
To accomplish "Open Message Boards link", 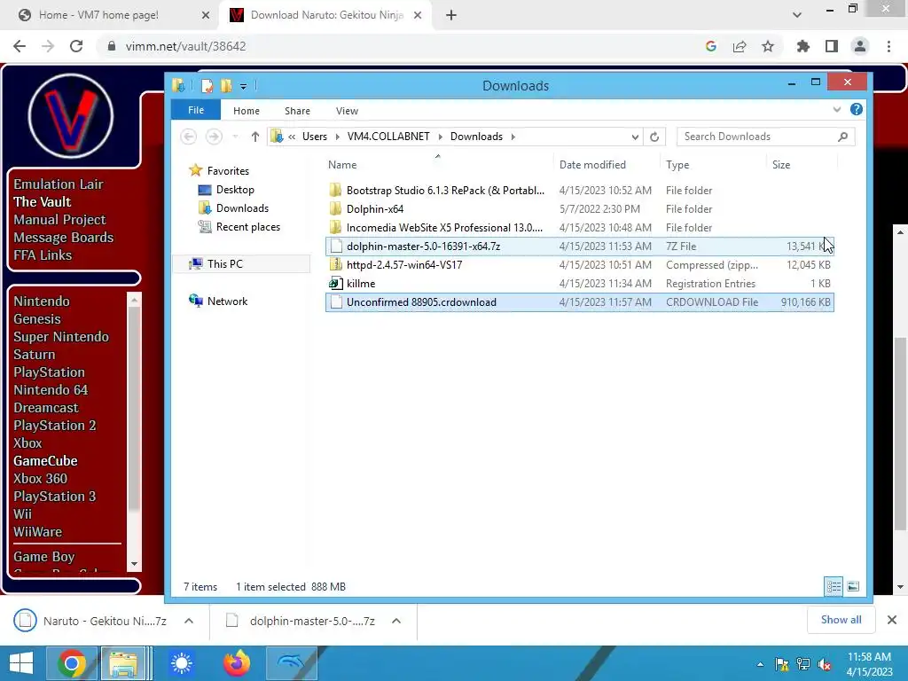I will (x=64, y=238).
